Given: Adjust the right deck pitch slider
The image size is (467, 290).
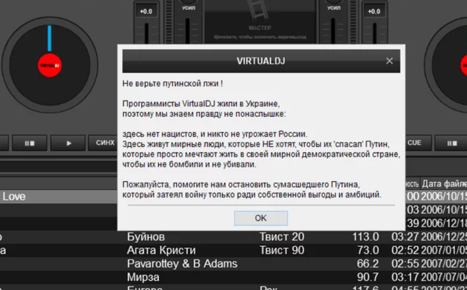Looking at the screenshot, I should point(374,33).
